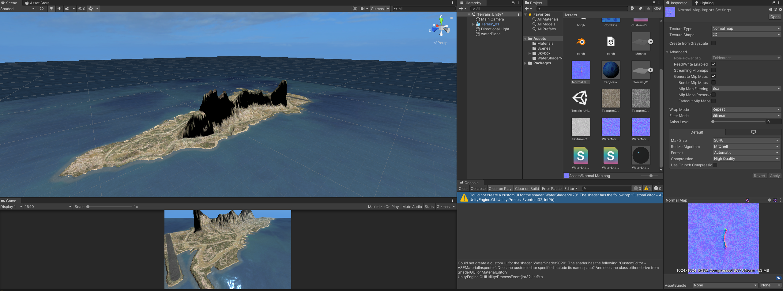Click the Apply button
Viewport: 783px width, 291px height.
pos(775,176)
